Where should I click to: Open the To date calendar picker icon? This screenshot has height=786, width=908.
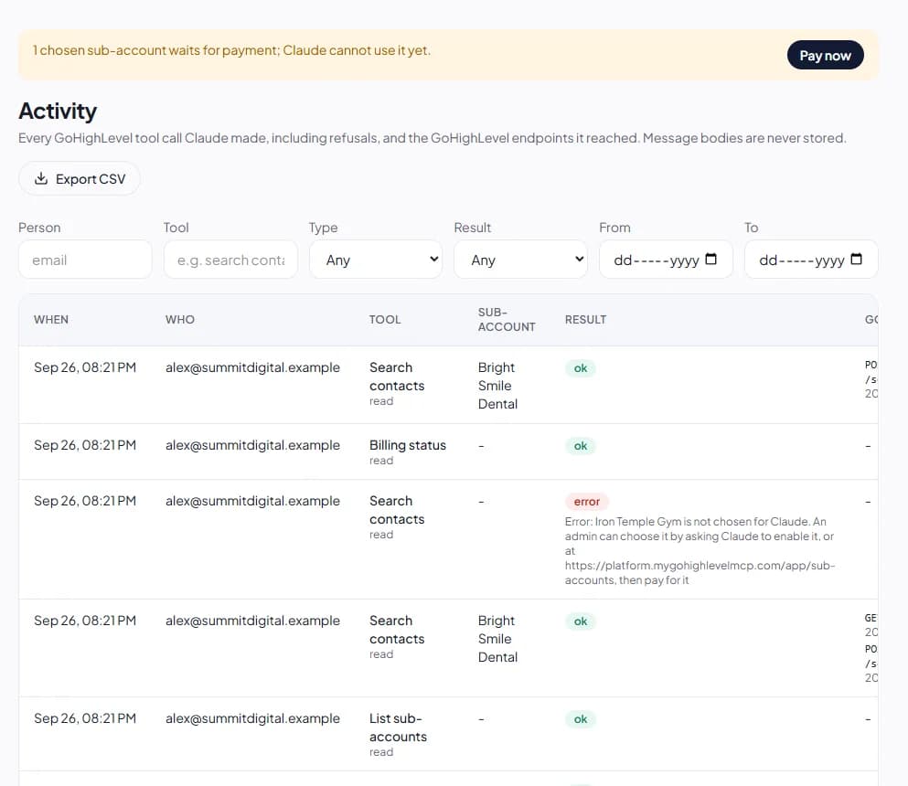857,260
